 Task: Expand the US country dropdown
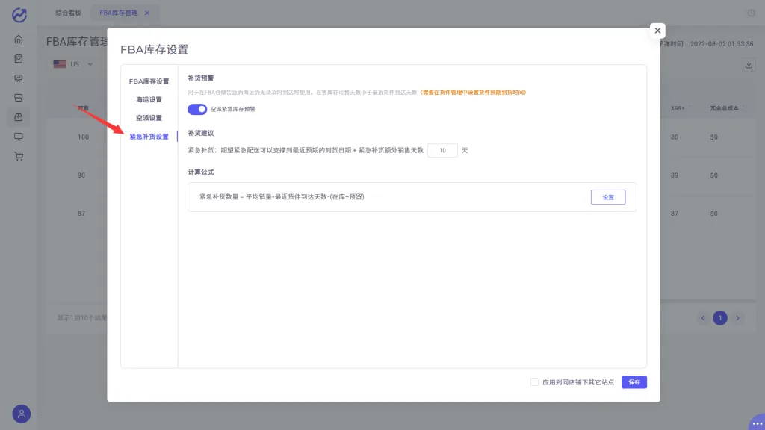tap(73, 64)
